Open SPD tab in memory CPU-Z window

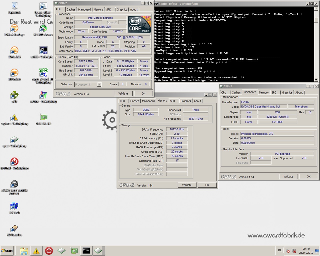click(172, 101)
